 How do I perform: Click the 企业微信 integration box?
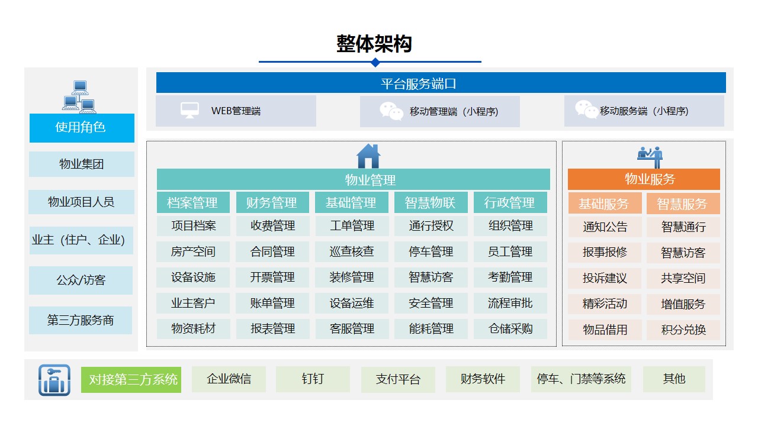click(x=229, y=379)
